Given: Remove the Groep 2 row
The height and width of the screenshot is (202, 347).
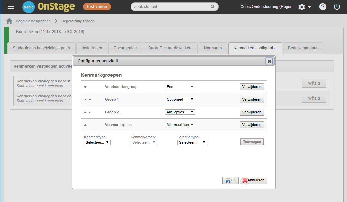Looking at the screenshot, I should point(252,112).
